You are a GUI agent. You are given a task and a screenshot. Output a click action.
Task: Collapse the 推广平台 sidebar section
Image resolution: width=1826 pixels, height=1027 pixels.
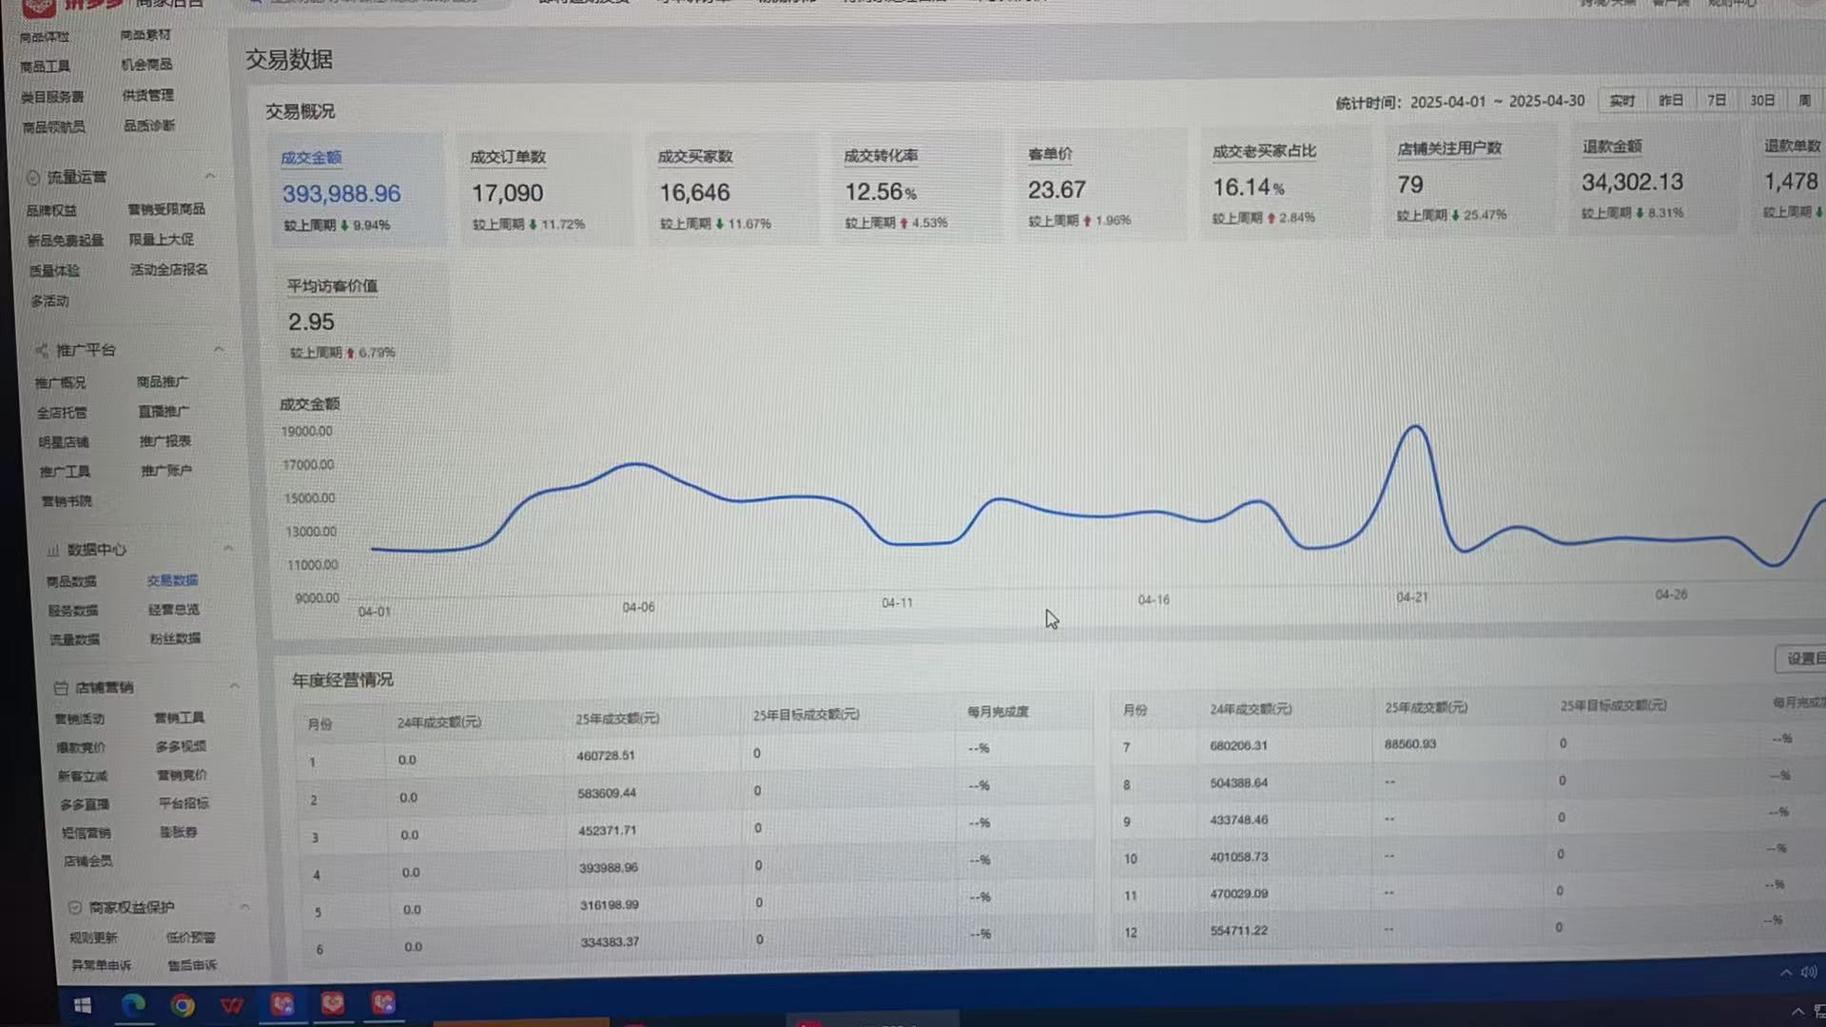(219, 349)
